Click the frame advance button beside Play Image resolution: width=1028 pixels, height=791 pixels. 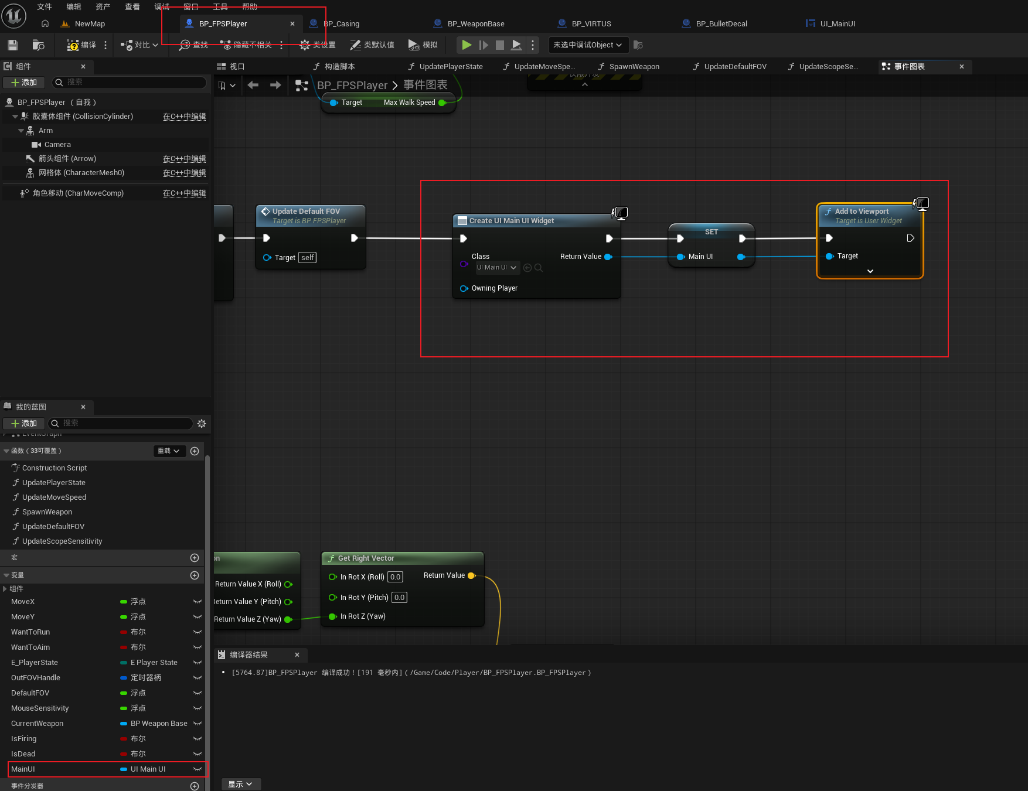(x=484, y=45)
